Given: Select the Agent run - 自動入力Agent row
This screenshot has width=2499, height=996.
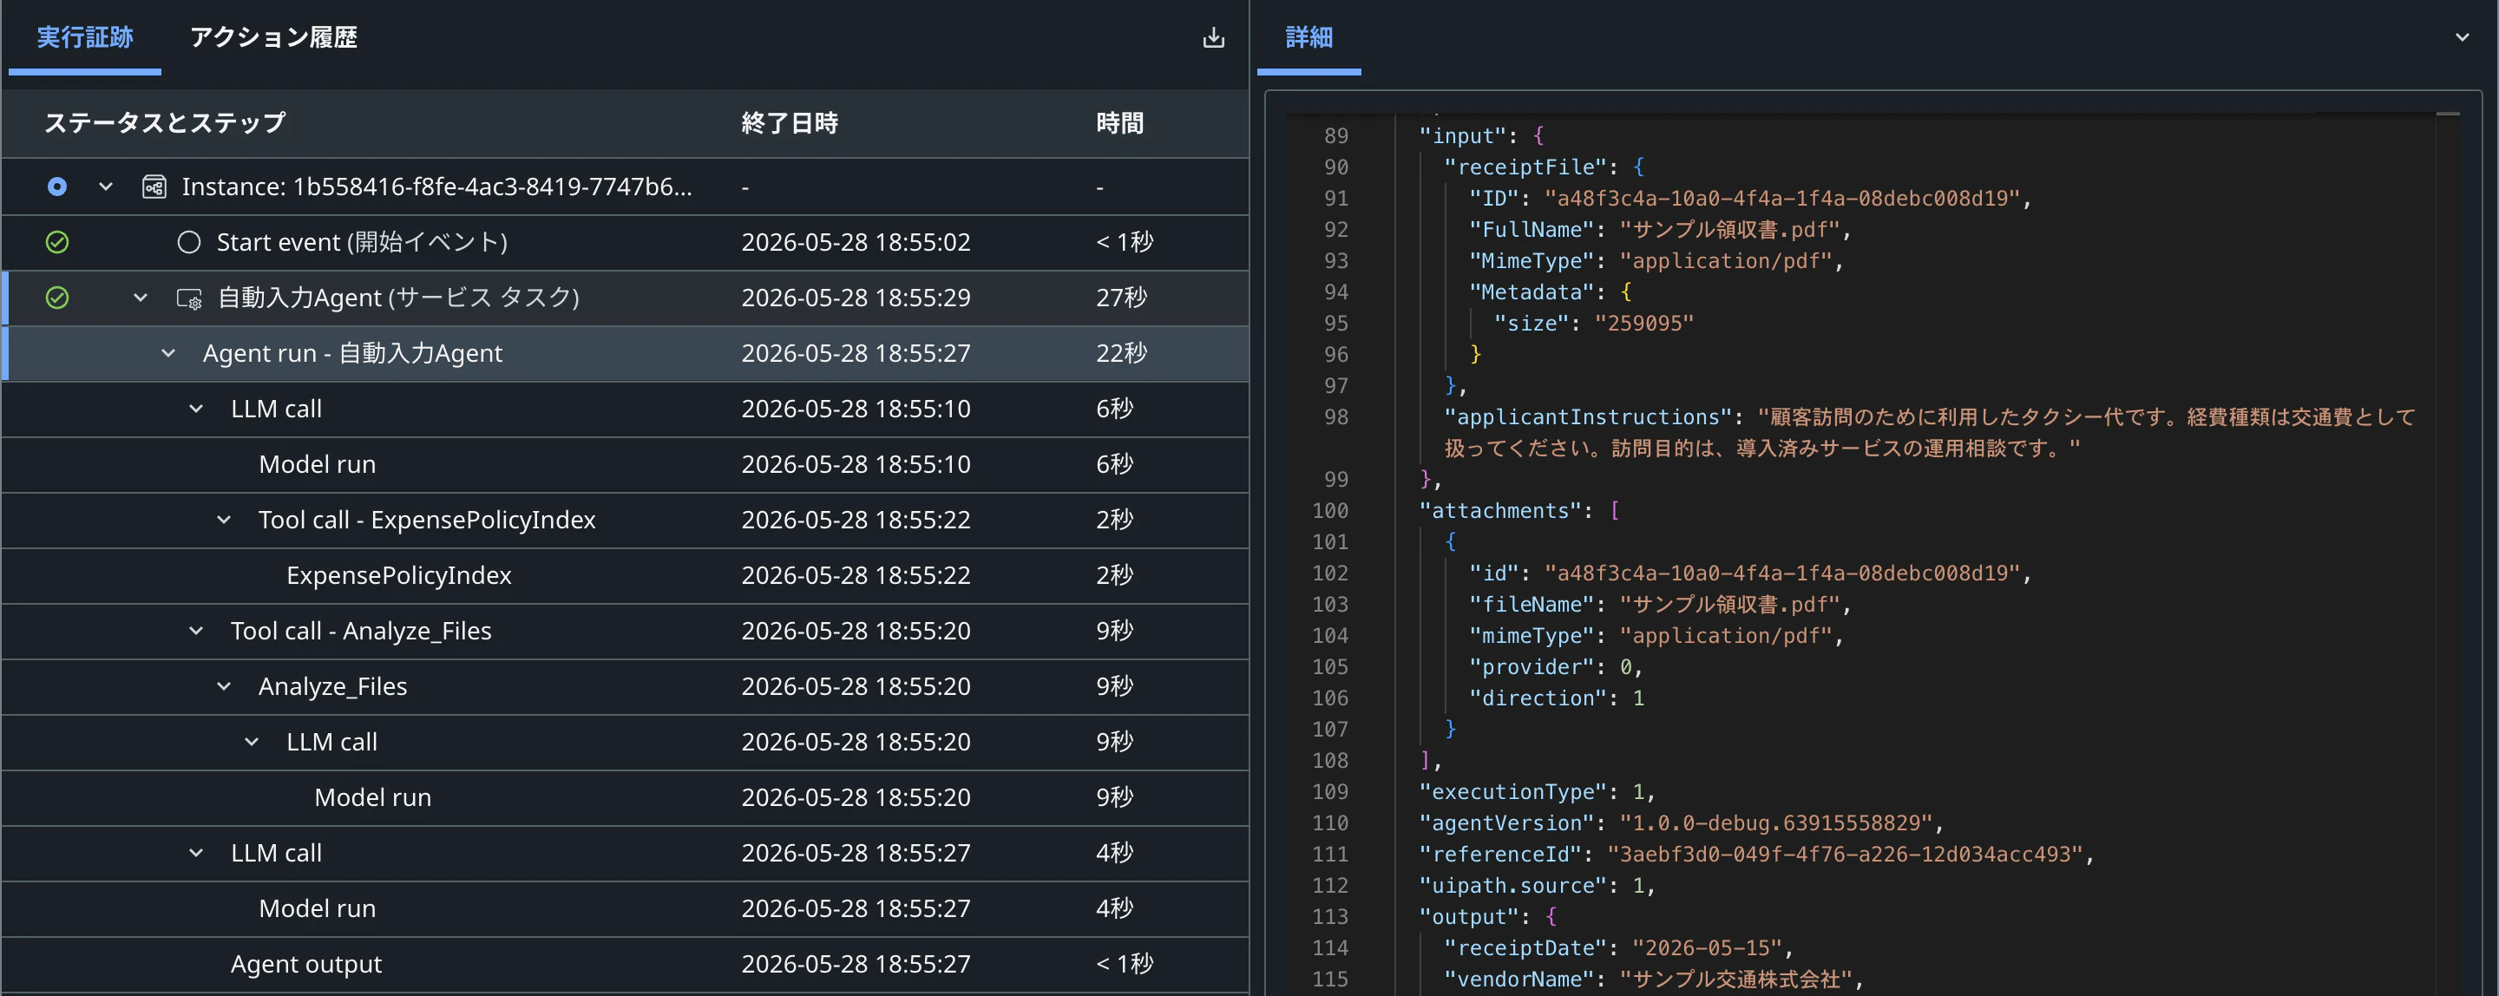Looking at the screenshot, I should point(625,353).
